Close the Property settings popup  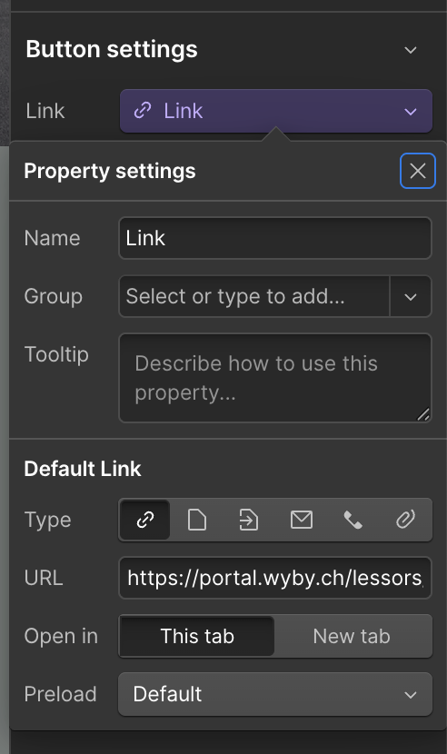tap(418, 171)
